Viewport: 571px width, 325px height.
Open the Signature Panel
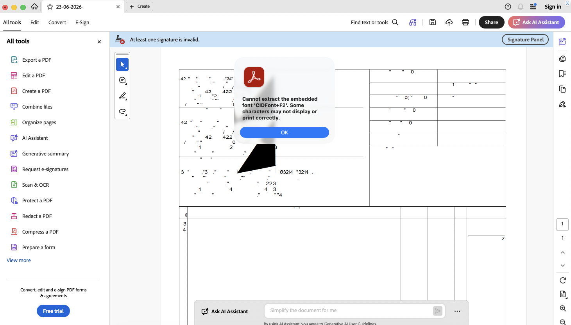click(525, 39)
